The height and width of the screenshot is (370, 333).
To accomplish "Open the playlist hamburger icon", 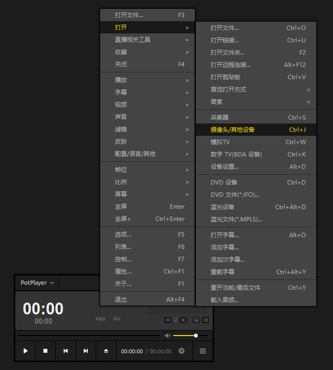I will point(203,351).
